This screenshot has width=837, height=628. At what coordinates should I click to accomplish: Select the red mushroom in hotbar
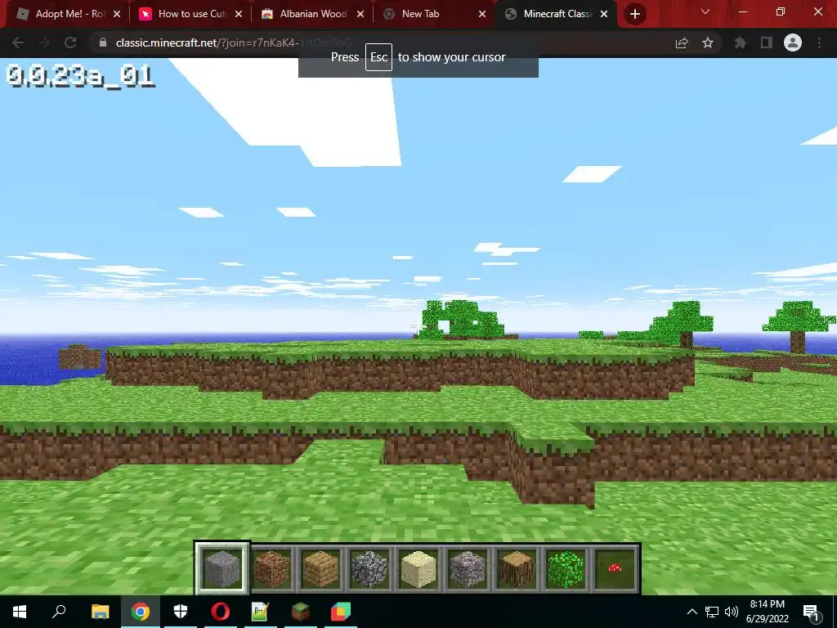click(x=615, y=569)
